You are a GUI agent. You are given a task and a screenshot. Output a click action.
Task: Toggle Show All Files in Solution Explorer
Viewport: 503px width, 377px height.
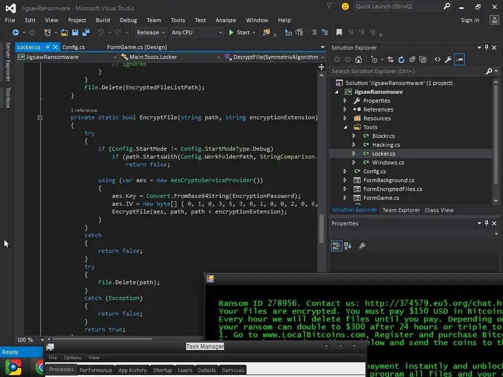tap(423, 59)
